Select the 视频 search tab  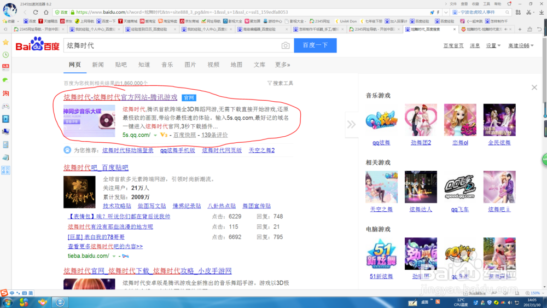pos(213,65)
